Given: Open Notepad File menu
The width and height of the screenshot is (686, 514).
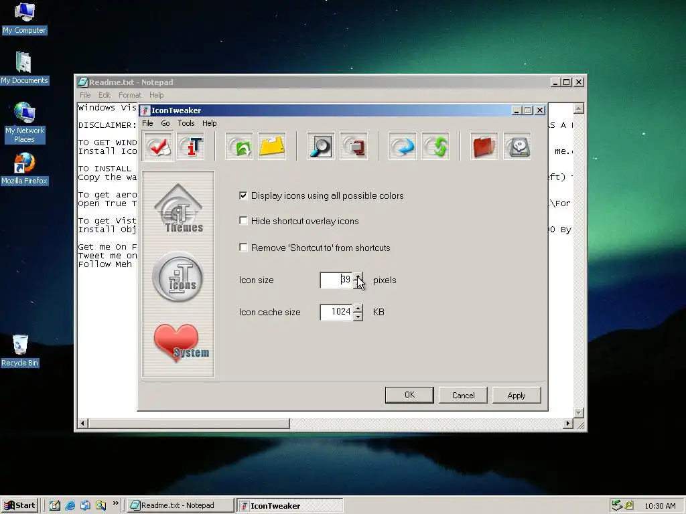Looking at the screenshot, I should pos(85,95).
